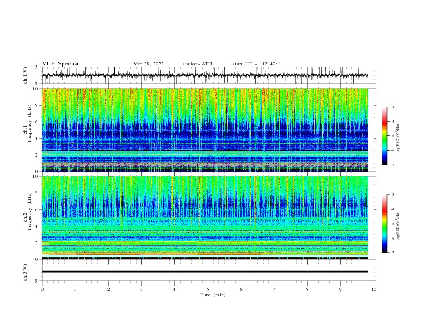Click the 'start UT = 12:40:1' text
The height and width of the screenshot is (325, 421).
point(257,64)
